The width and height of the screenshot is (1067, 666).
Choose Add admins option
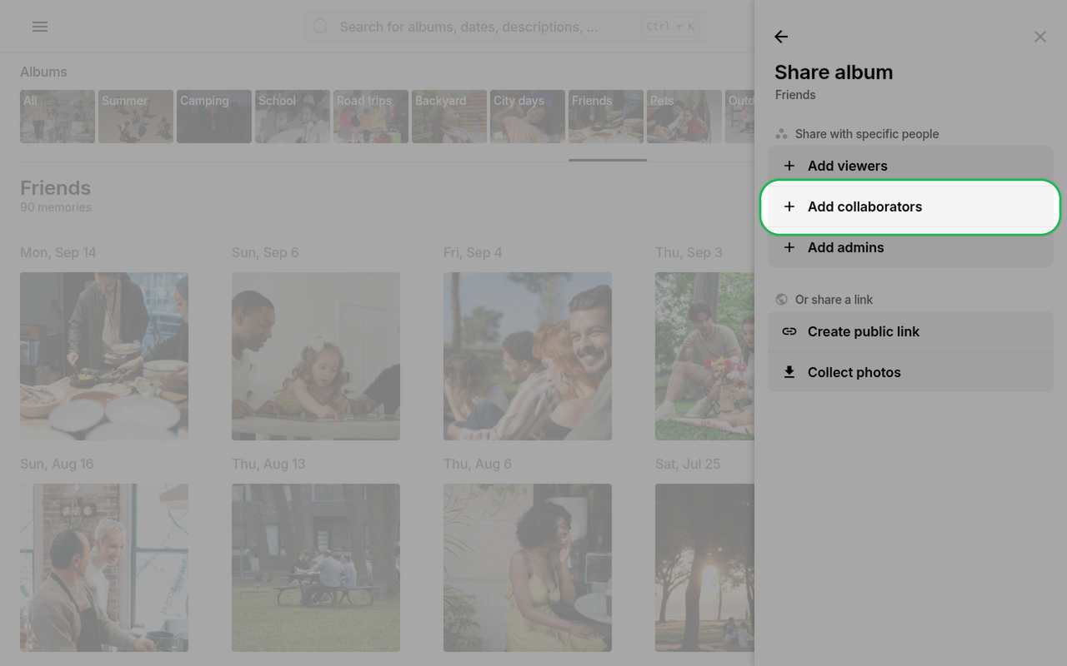(x=910, y=247)
